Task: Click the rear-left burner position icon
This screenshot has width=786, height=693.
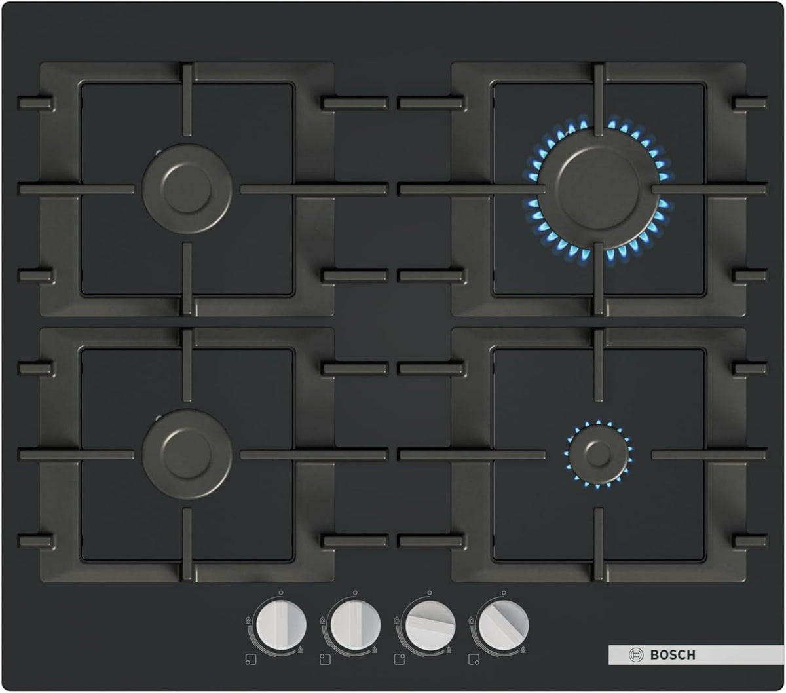Action: pyautogui.click(x=325, y=659)
